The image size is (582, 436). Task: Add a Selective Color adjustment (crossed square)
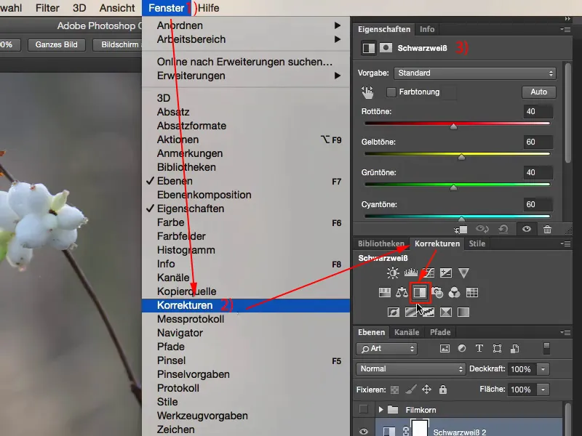[x=446, y=312]
